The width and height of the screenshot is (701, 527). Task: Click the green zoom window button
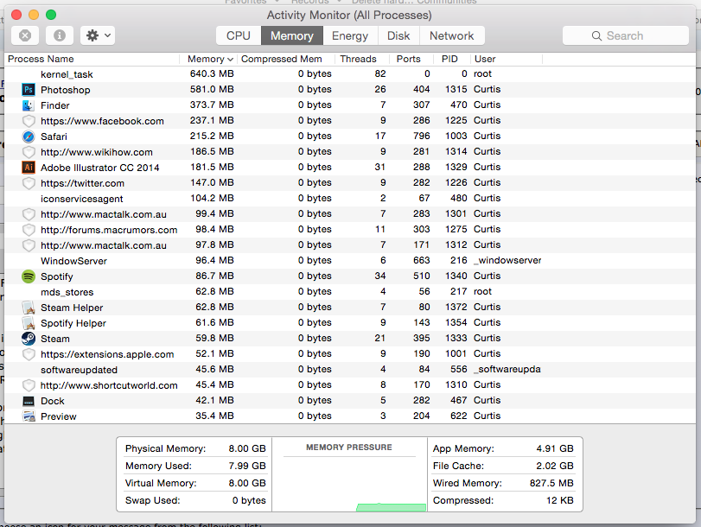point(51,15)
